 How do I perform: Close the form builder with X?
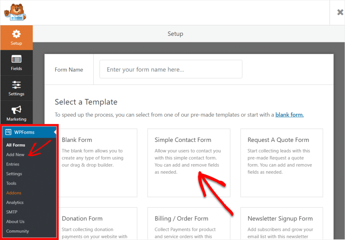(340, 12)
